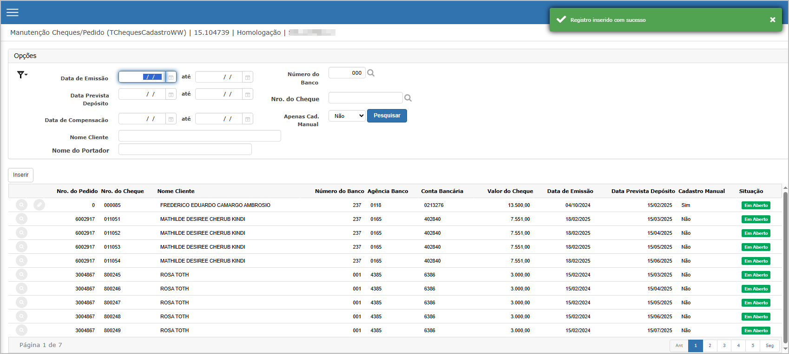The width and height of the screenshot is (789, 354).
Task: View details of cheque 800246
Action: [21, 288]
